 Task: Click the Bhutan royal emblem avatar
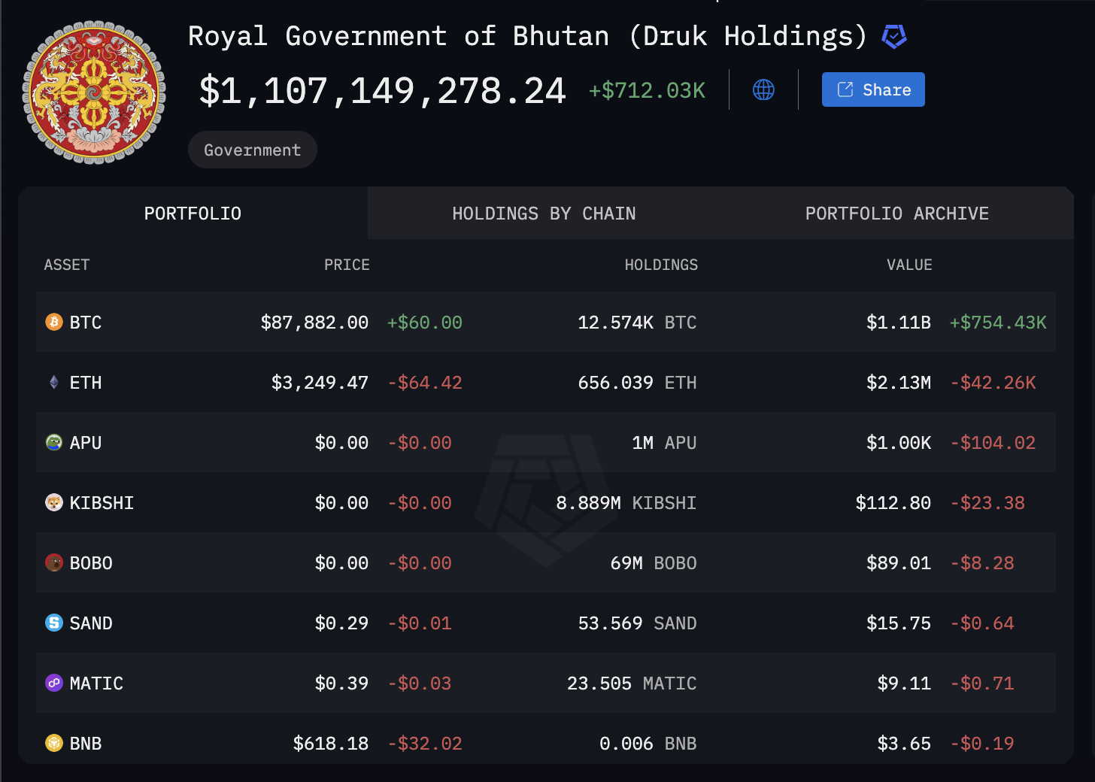pos(94,92)
